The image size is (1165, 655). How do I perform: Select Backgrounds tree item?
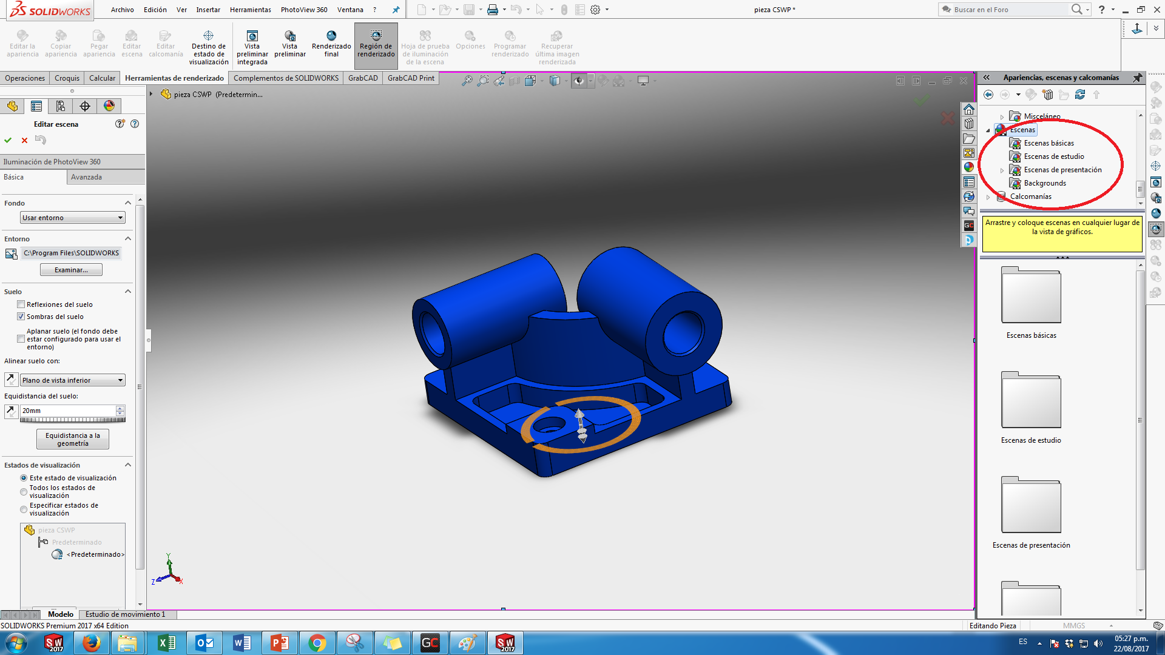[x=1044, y=183]
